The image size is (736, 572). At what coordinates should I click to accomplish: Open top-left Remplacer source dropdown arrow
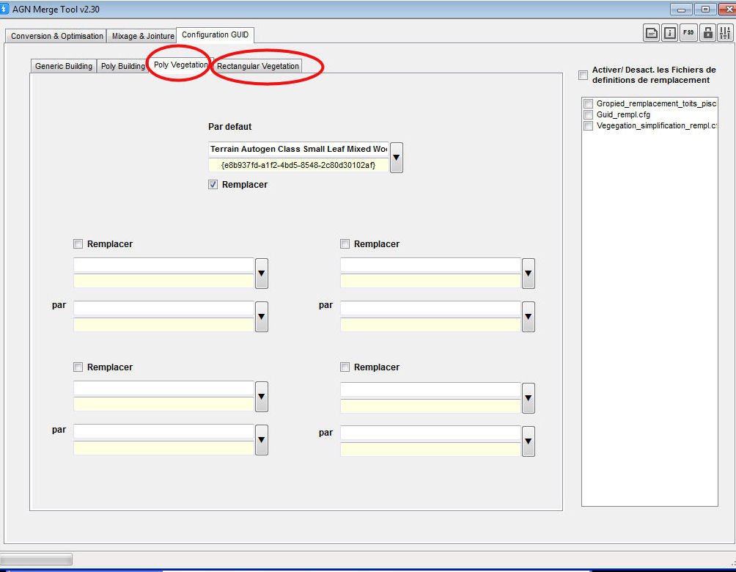[262, 273]
